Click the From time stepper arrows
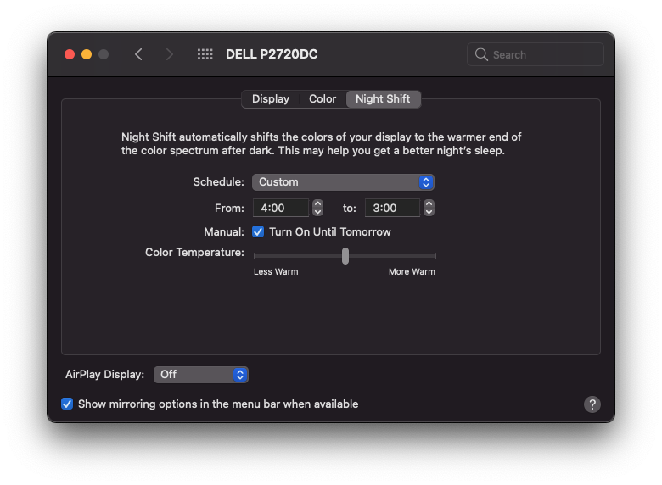Viewport: 662px width, 485px height. pos(317,208)
